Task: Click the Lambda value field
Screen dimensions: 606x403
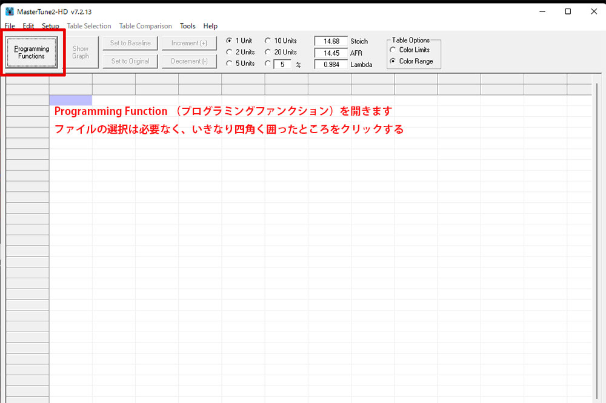Action: pos(331,64)
